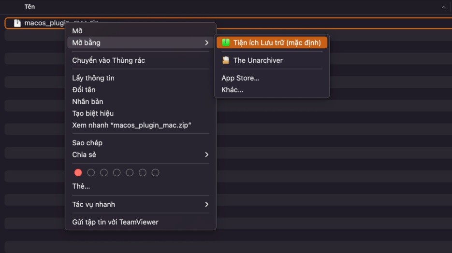
Task: Choose Tạo biệt hiệu menu entry
Action: pos(141,113)
